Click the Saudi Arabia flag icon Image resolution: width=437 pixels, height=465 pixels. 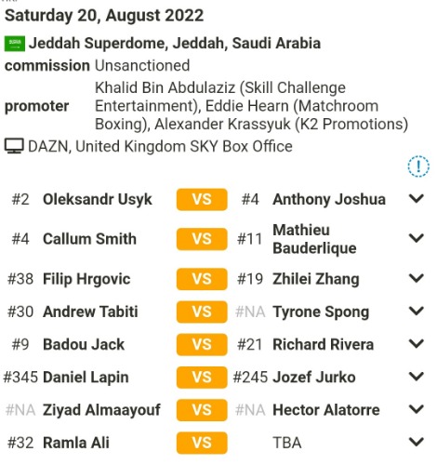[x=15, y=44]
